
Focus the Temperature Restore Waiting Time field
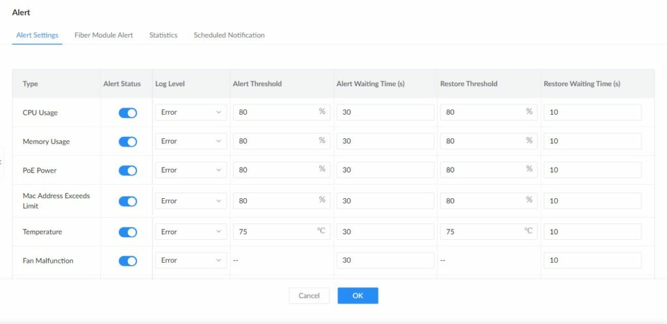(593, 231)
